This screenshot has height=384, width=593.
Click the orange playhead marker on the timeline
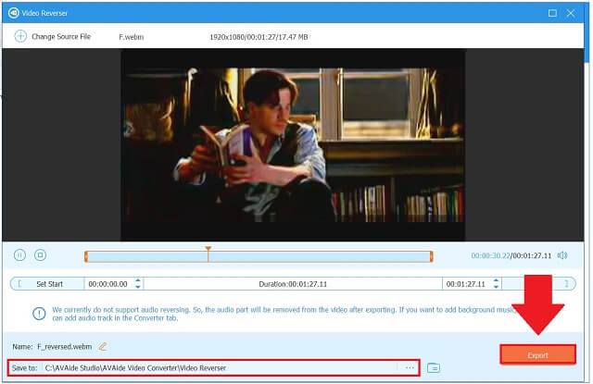pos(208,249)
